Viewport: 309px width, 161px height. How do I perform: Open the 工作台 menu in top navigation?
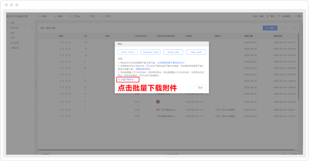tap(74, 17)
